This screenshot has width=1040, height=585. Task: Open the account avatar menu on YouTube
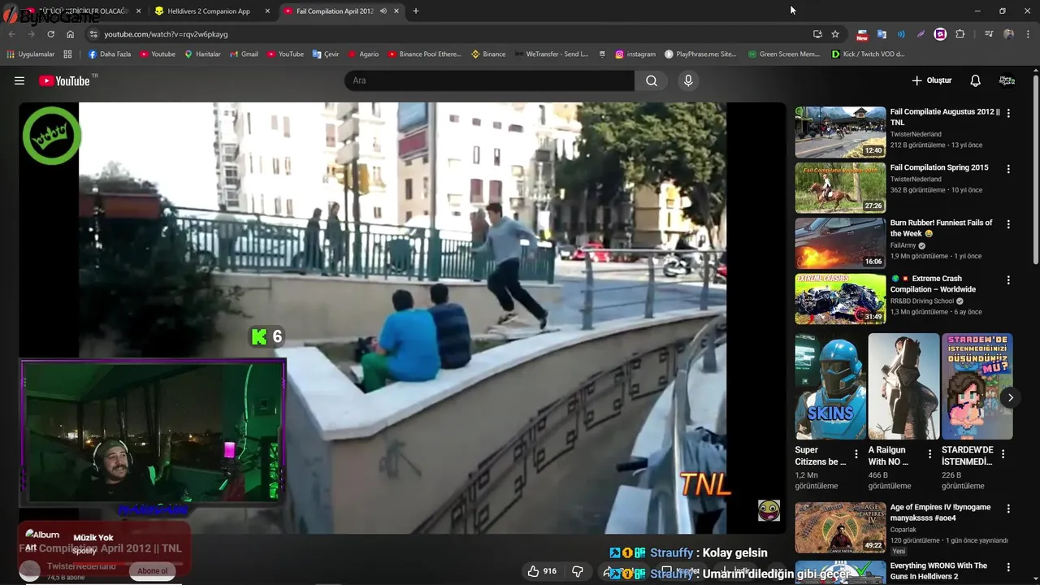point(1007,80)
